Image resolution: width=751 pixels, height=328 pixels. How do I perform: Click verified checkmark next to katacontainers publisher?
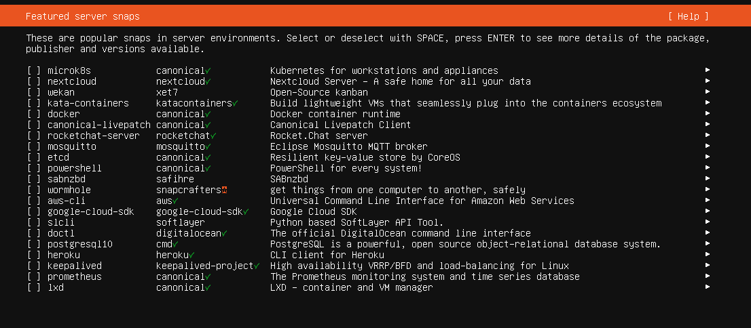click(235, 103)
